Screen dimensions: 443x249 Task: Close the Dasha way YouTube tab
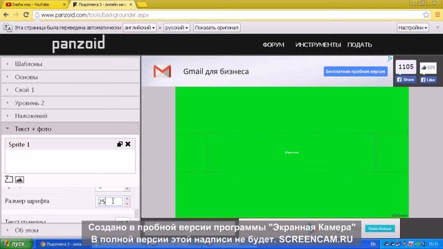click(x=64, y=5)
